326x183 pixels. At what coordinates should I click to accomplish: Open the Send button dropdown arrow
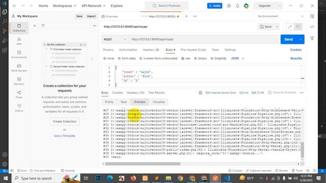click(301, 40)
